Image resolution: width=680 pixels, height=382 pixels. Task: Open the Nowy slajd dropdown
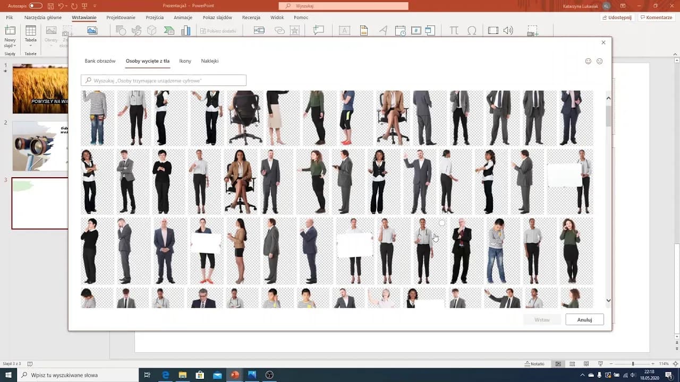coord(10,46)
